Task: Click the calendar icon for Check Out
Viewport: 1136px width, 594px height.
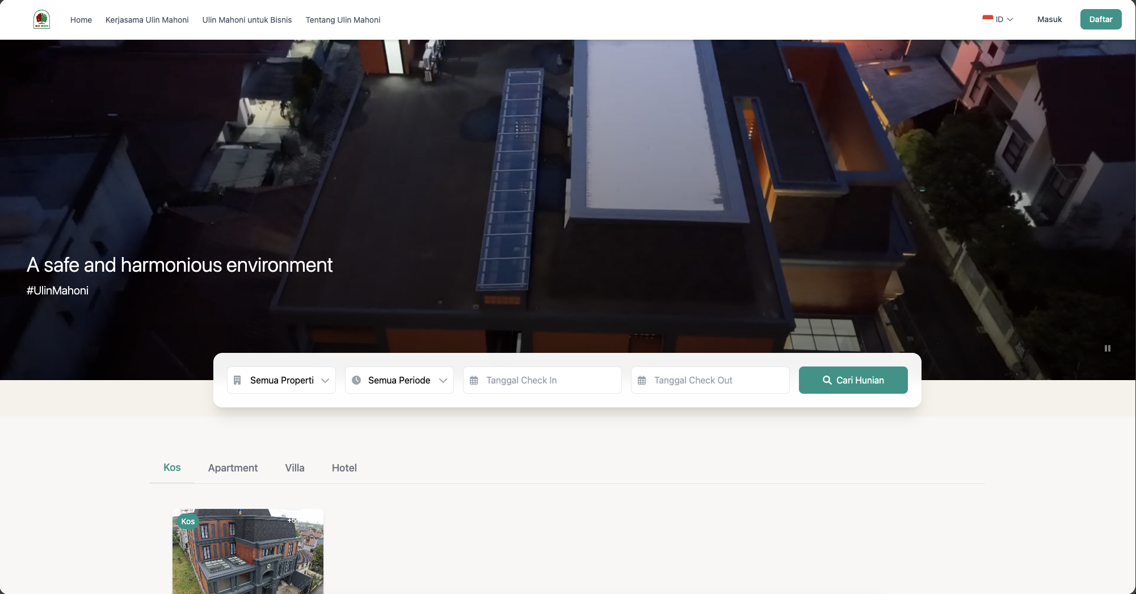Action: [642, 381]
